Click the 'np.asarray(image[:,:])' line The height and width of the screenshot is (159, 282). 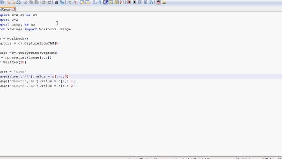26,57
